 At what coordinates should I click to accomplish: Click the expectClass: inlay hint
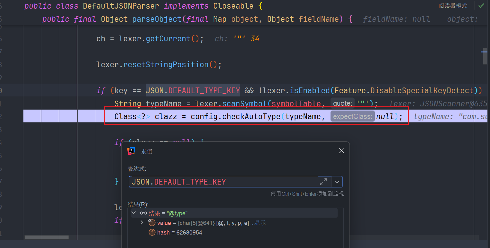pyautogui.click(x=353, y=116)
